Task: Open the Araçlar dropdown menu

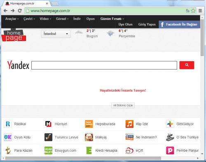Action: coord(12,19)
